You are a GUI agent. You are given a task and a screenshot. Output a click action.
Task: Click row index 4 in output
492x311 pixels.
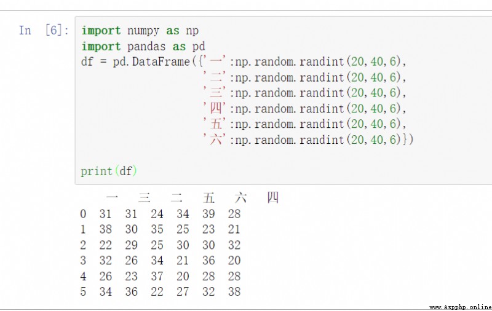click(83, 276)
